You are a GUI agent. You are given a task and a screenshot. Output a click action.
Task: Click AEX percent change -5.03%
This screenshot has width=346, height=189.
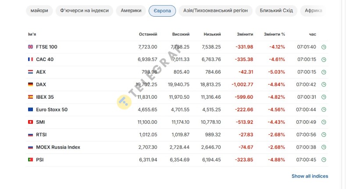point(276,72)
